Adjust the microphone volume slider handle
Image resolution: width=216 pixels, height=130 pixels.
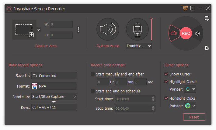click(151, 19)
